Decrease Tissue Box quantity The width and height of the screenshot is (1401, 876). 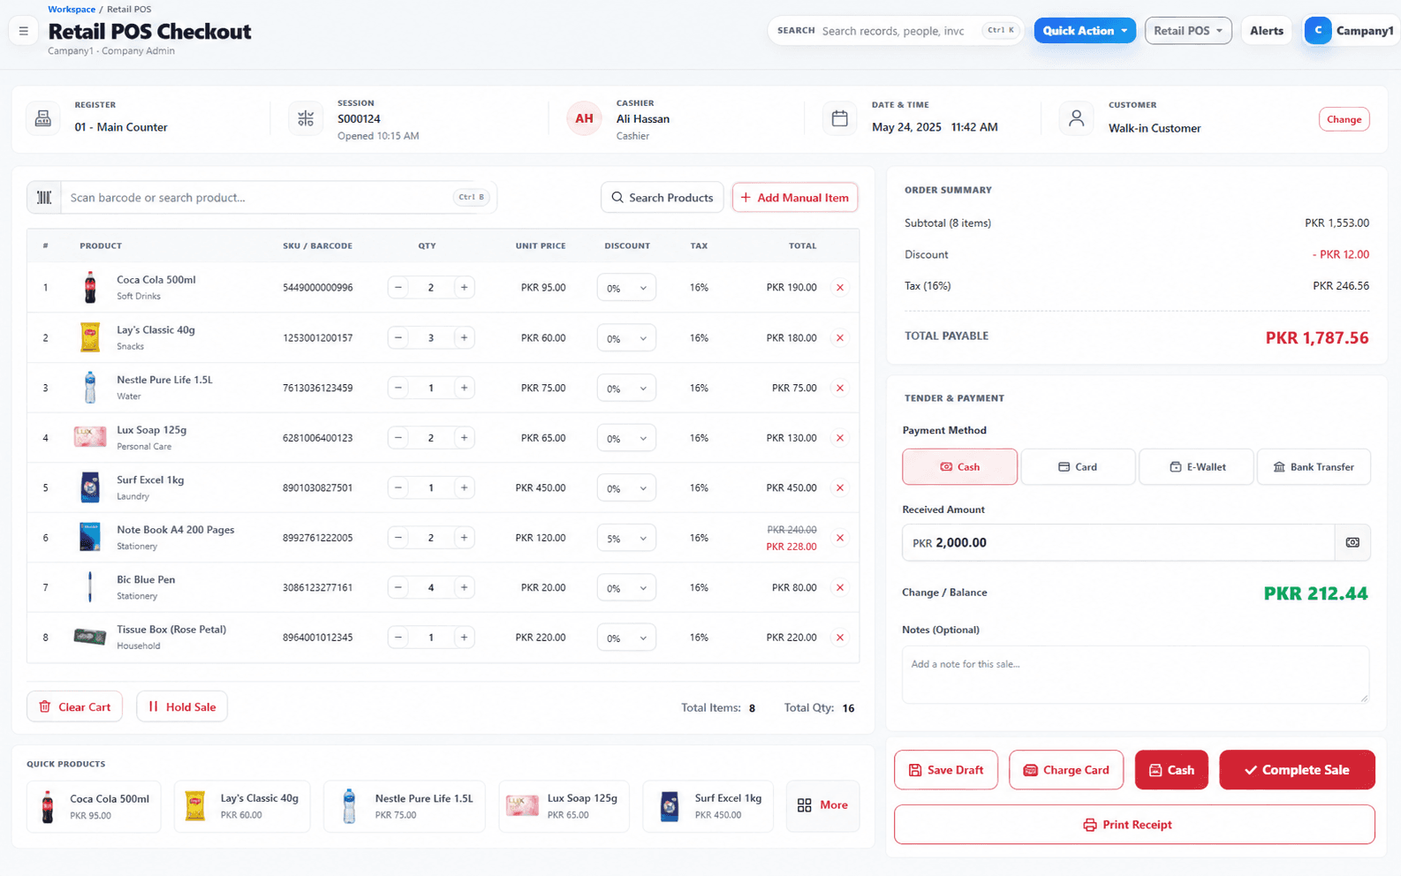coord(398,638)
